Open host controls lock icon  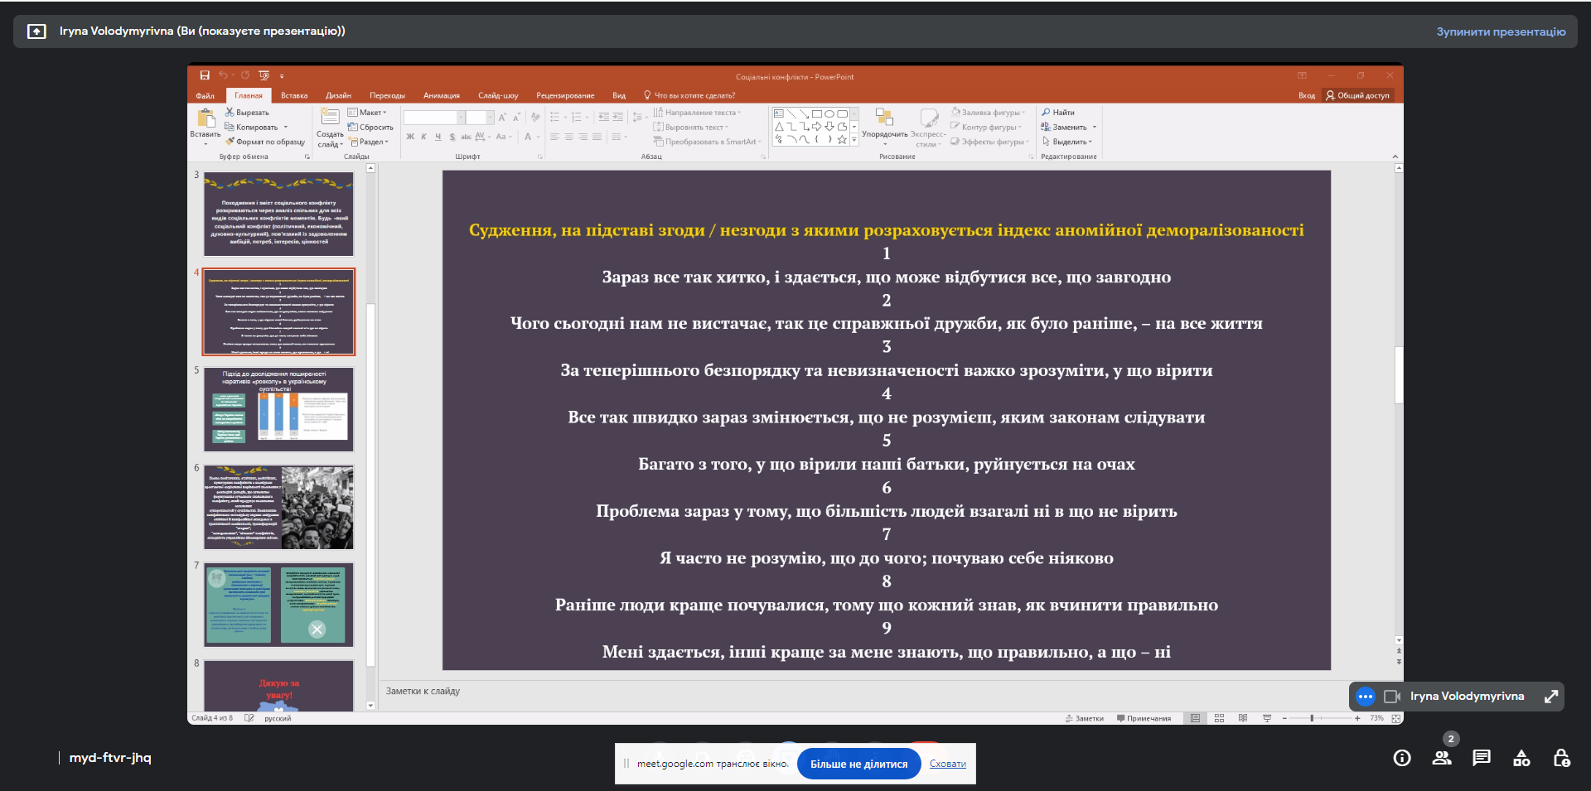1561,758
